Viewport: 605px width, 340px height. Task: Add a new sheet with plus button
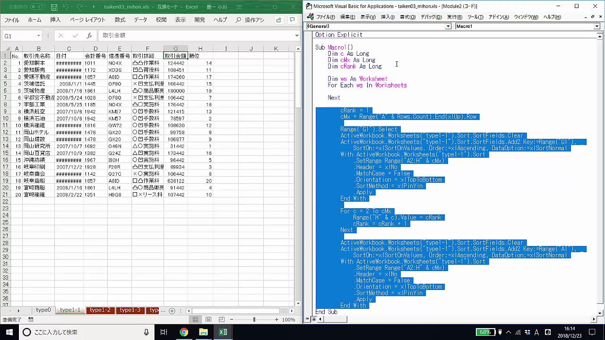coord(172,311)
